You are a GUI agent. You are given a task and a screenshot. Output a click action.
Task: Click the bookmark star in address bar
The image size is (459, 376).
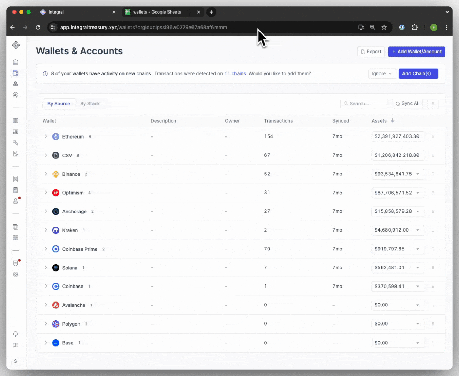pyautogui.click(x=384, y=27)
